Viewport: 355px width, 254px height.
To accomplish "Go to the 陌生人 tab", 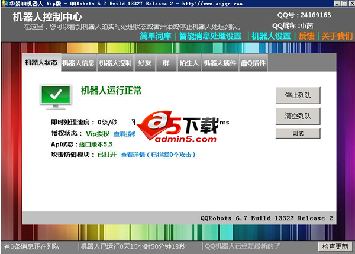I will click(189, 63).
